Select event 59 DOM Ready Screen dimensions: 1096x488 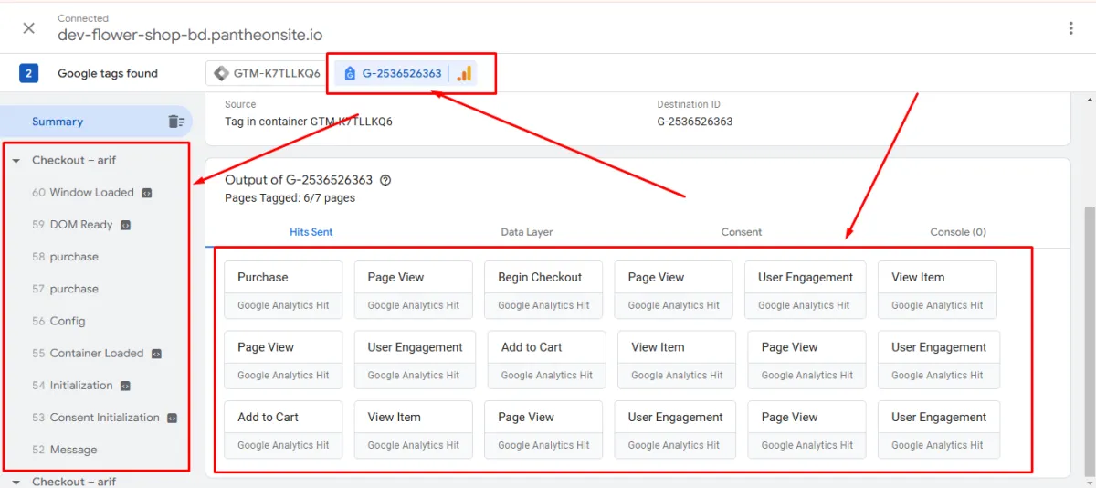pos(72,225)
